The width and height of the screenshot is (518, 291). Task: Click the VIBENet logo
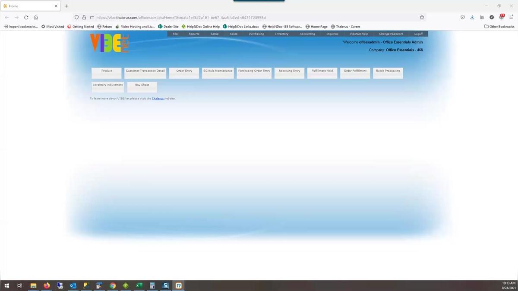(x=109, y=43)
